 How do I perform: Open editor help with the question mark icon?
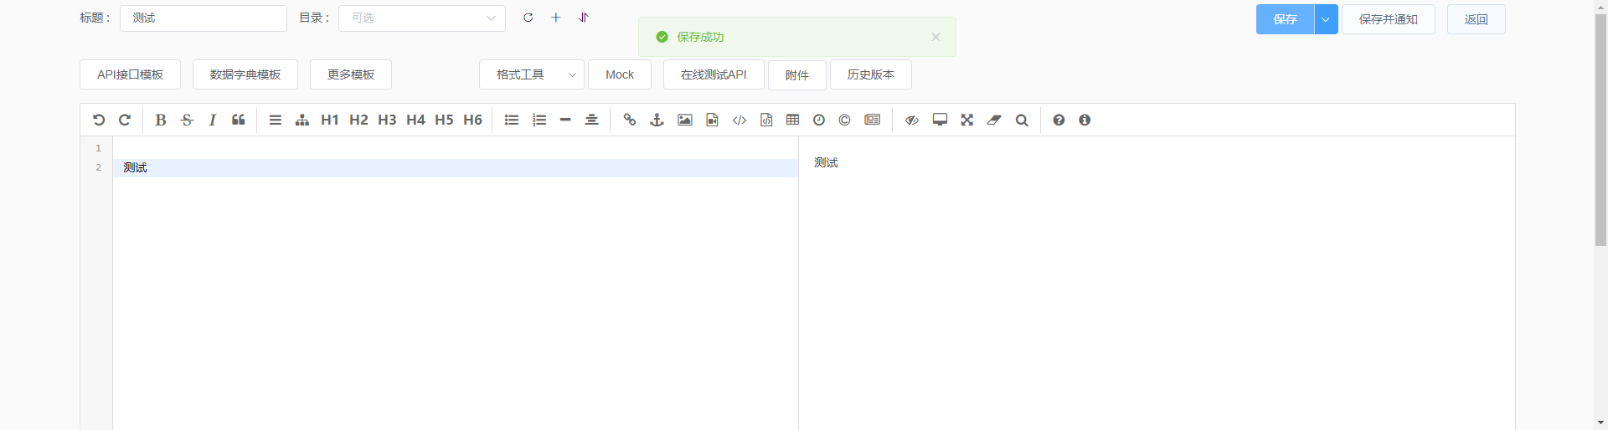pos(1059,120)
